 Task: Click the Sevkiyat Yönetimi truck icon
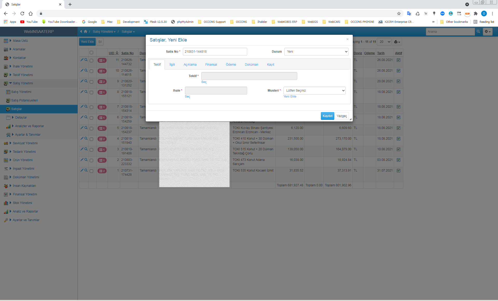(6, 143)
